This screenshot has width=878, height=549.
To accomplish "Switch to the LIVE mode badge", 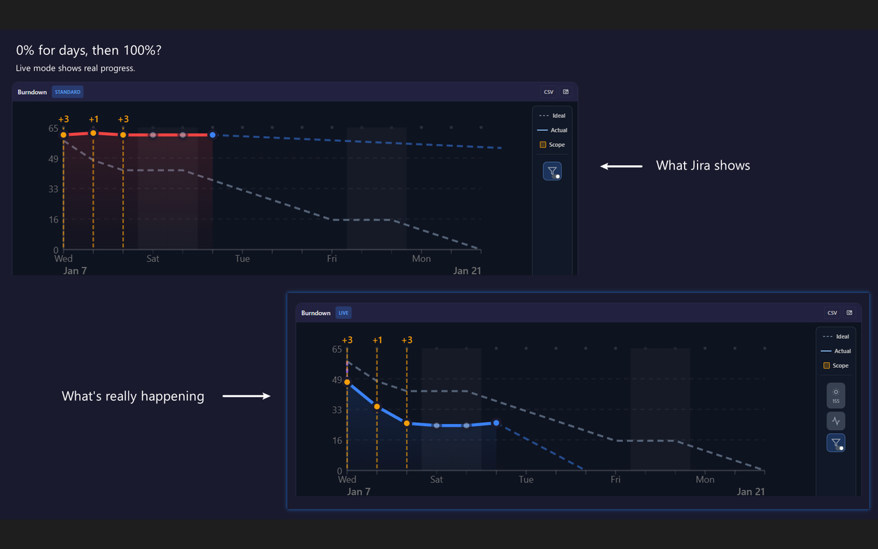I will (x=343, y=312).
